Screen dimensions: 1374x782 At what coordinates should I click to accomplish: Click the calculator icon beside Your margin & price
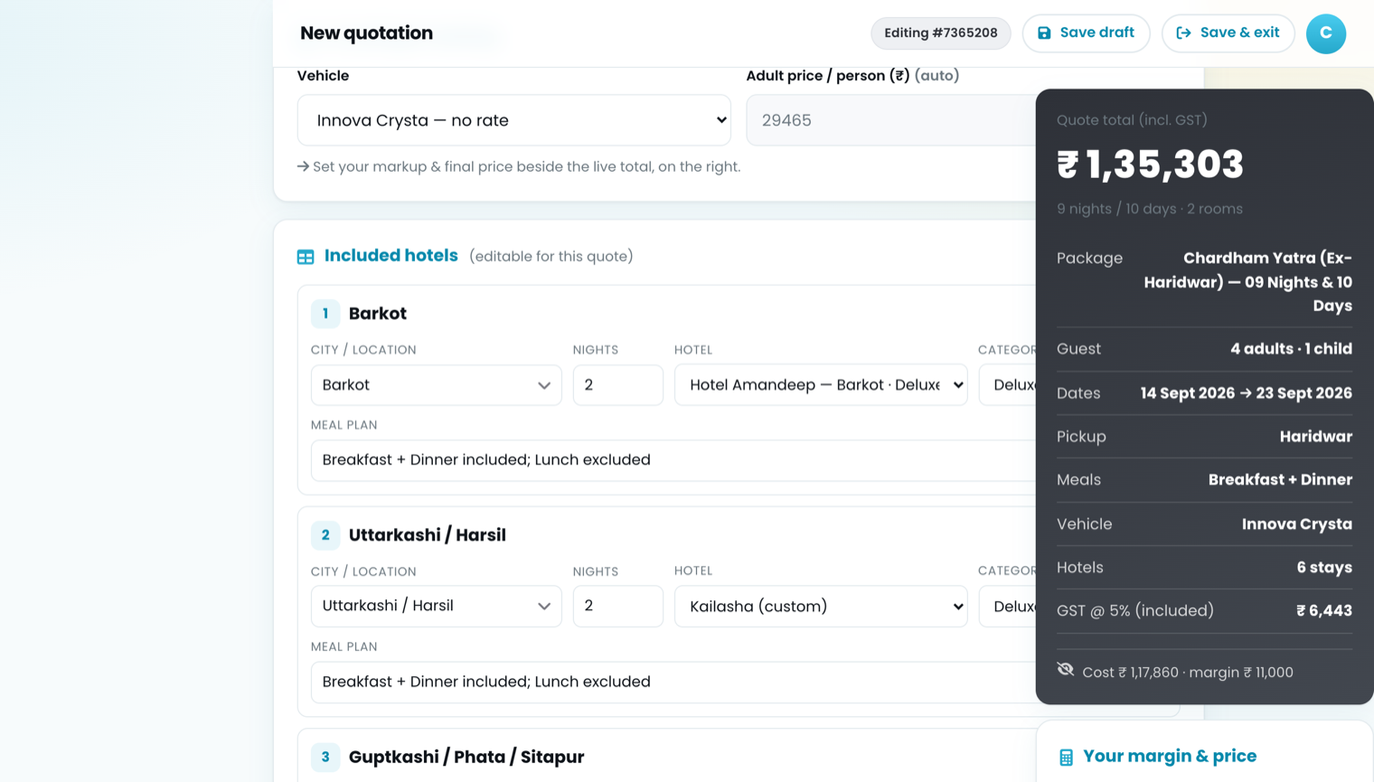coord(1067,757)
